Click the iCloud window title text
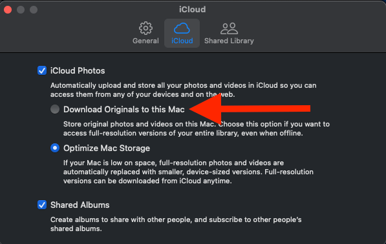 pos(192,9)
